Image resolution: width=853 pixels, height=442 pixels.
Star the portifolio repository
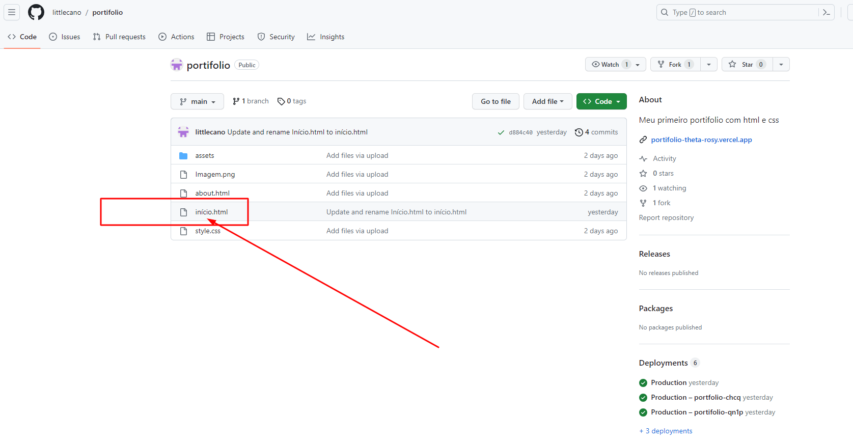pos(747,64)
